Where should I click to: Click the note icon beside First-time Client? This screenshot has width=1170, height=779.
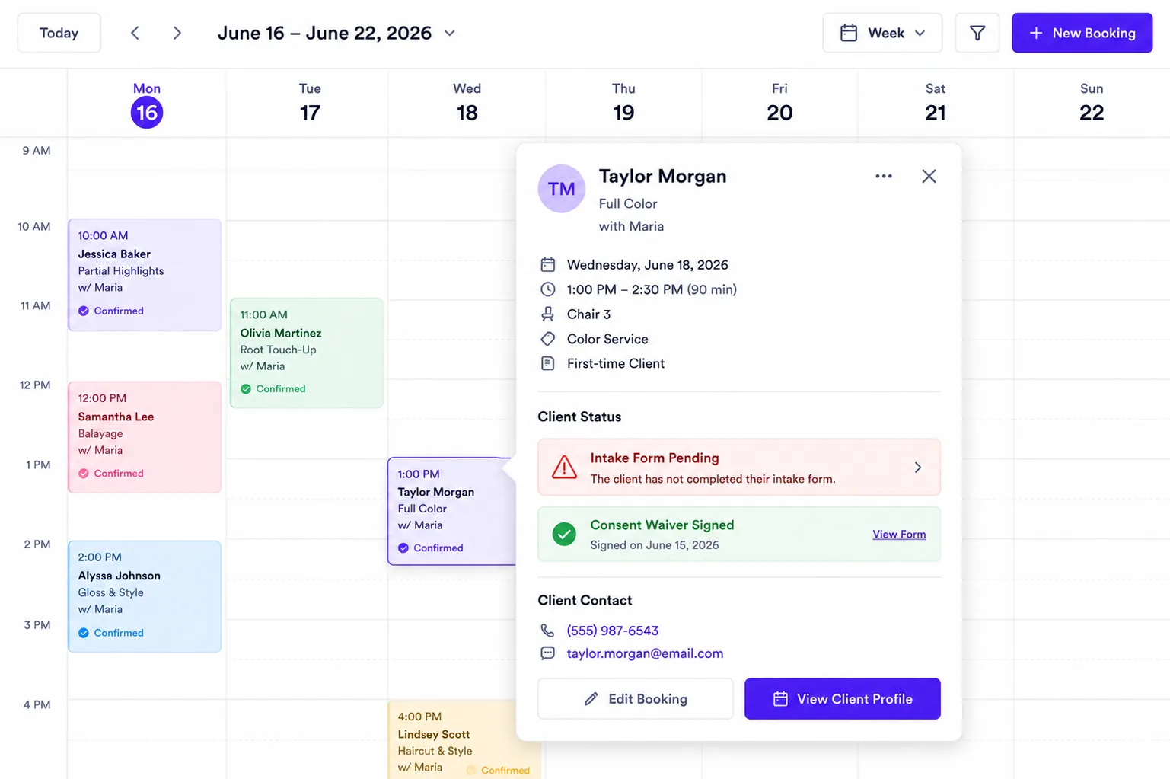(x=548, y=363)
